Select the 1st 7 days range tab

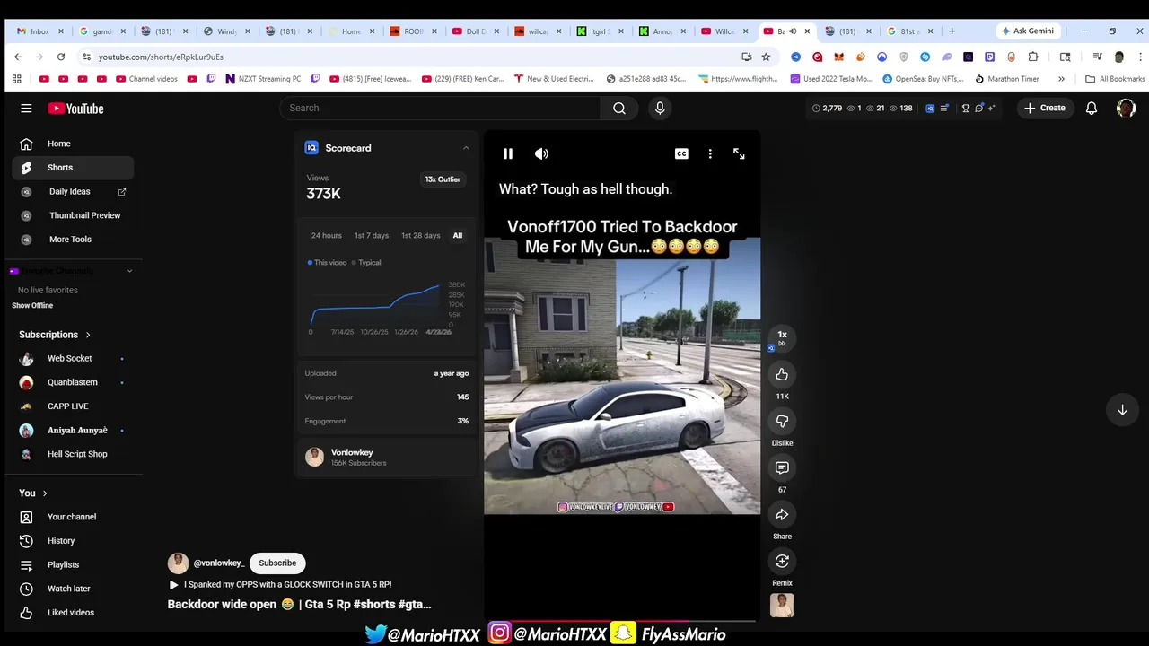click(372, 235)
